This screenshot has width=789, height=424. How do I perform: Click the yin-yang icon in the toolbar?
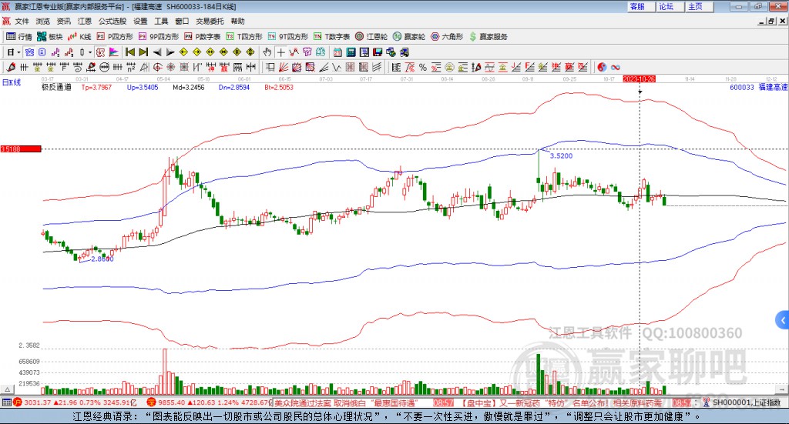(603, 67)
